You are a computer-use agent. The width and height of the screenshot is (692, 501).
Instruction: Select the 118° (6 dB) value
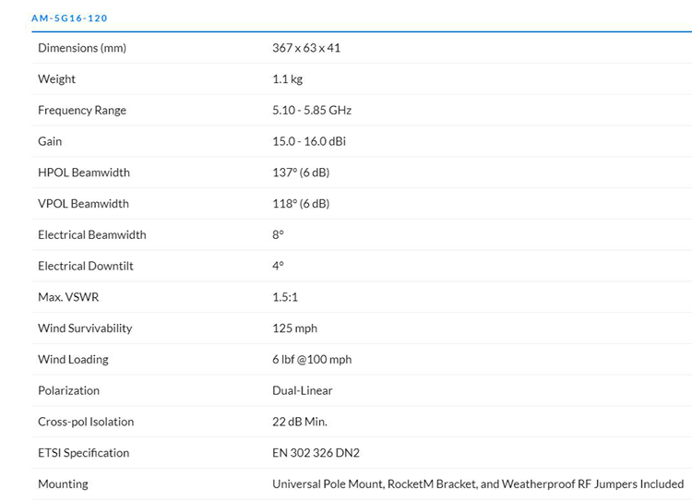[301, 204]
